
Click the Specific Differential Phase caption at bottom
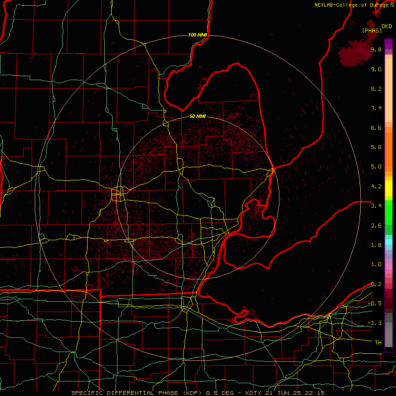[198, 393]
